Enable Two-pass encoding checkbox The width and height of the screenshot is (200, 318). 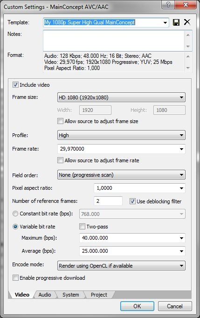(82, 227)
